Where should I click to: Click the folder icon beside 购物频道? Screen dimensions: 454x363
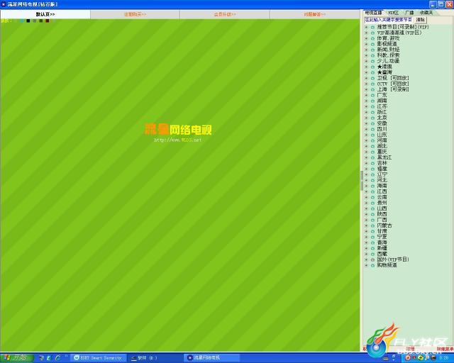point(372,265)
